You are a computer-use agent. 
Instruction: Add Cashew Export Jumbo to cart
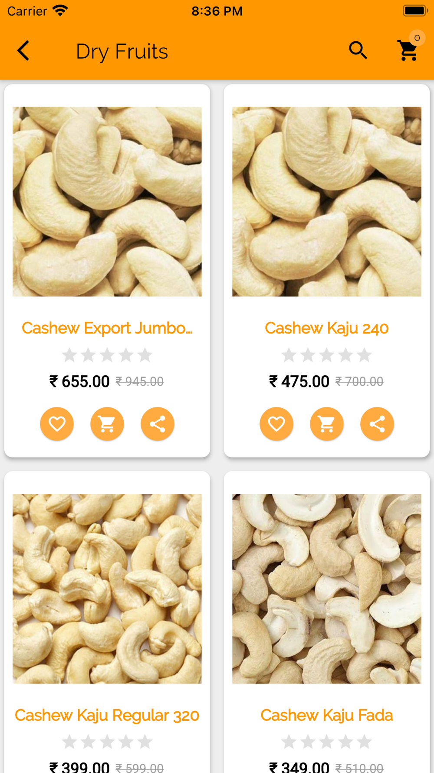tap(107, 423)
